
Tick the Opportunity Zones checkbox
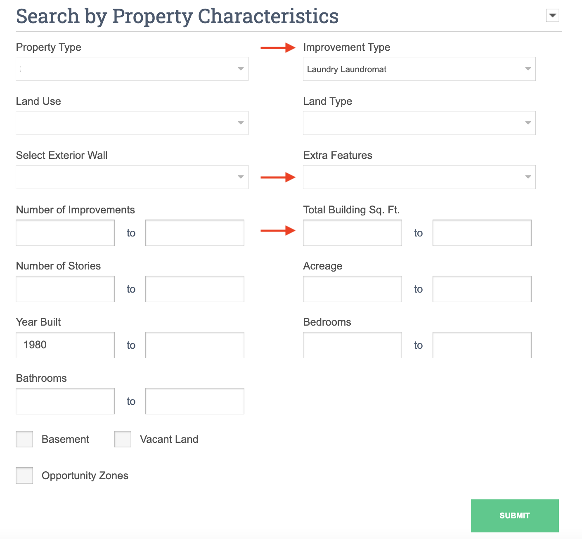24,475
